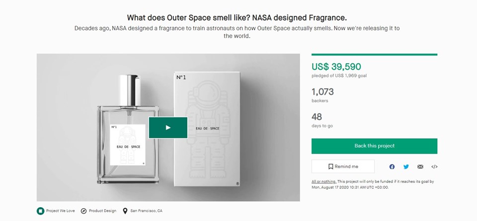Viewport: 477px width, 221px height.
Task: Click the Remind me button
Action: pyautogui.click(x=343, y=166)
